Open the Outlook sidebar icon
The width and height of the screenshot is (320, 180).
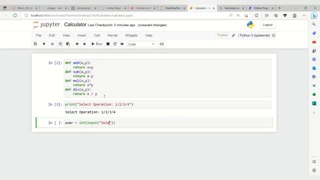coord(314,68)
